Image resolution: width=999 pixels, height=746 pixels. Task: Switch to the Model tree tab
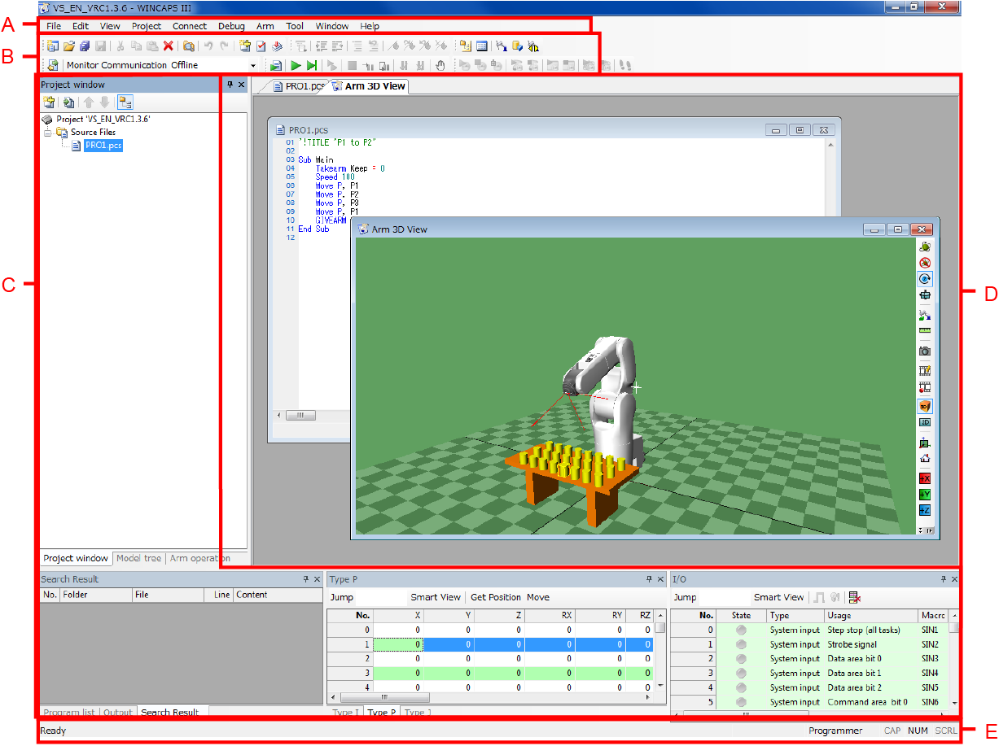[x=138, y=559]
